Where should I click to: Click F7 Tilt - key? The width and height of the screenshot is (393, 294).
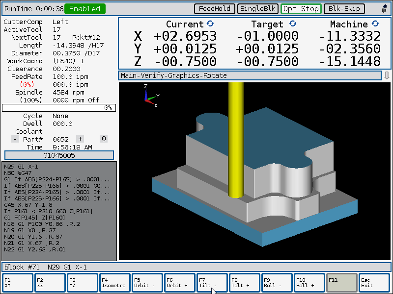pyautogui.click(x=212, y=283)
